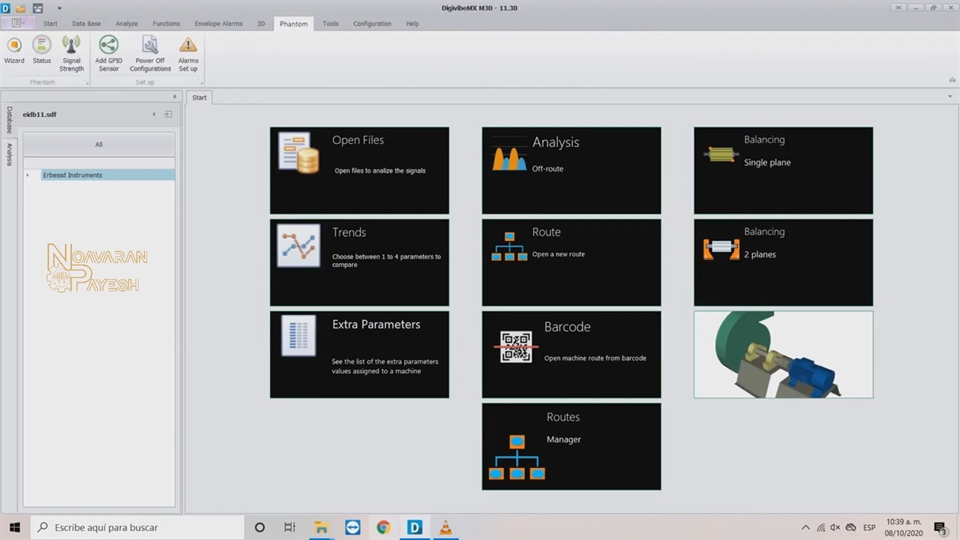Click the Phantom Status icon
This screenshot has height=540, width=960.
tap(42, 51)
